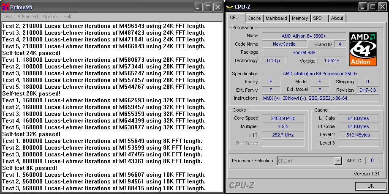Maximize the Prime95 window

[208, 7]
